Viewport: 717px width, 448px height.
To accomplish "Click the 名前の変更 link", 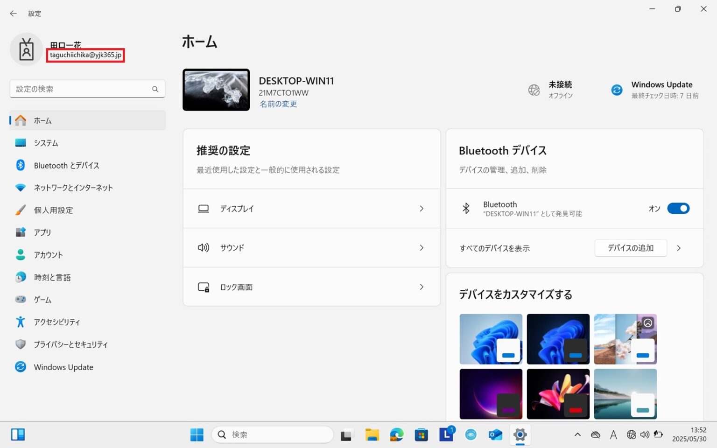I will point(278,104).
